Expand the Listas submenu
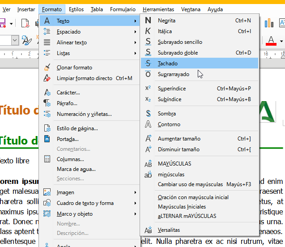285x247 pixels. pos(63,53)
